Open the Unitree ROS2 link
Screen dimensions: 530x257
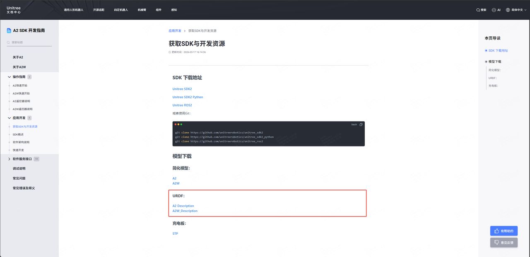tap(182, 105)
